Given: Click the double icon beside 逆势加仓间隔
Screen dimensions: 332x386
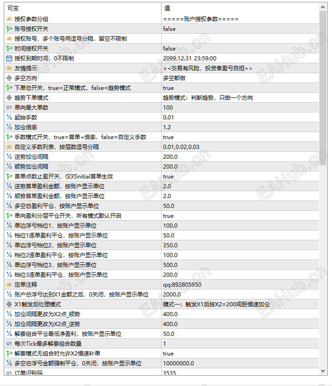Looking at the screenshot, I should coord(9,157).
